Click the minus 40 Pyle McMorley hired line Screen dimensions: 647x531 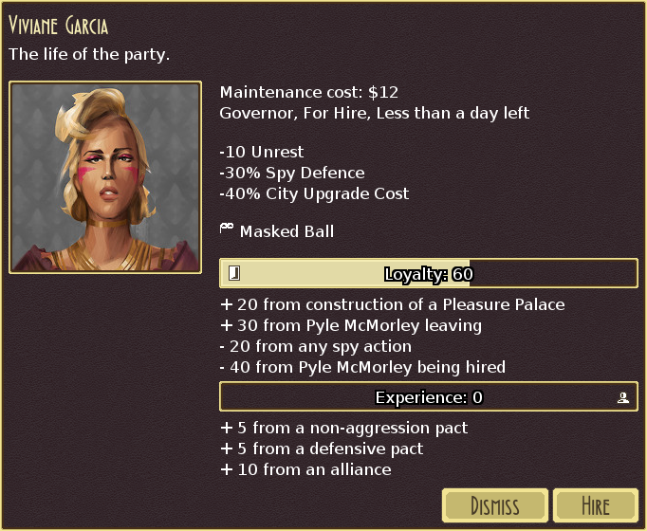362,367
